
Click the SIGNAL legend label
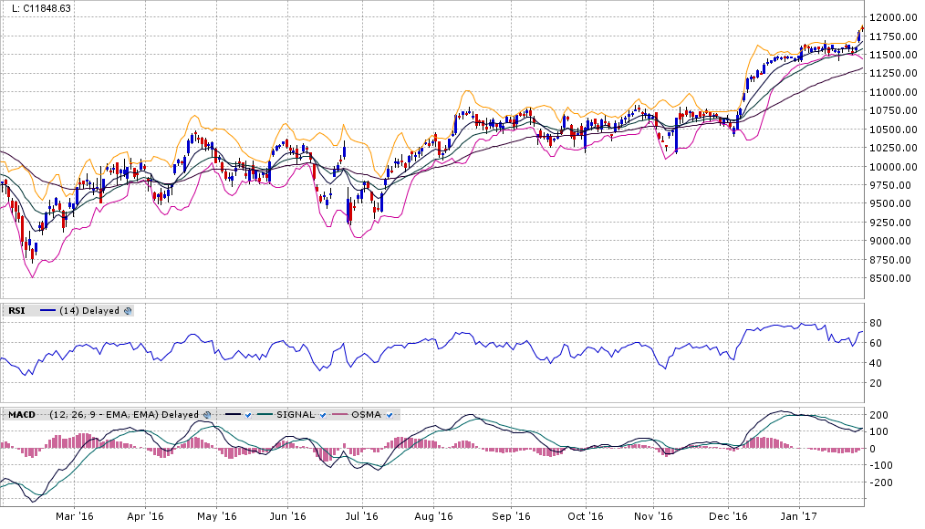295,415
